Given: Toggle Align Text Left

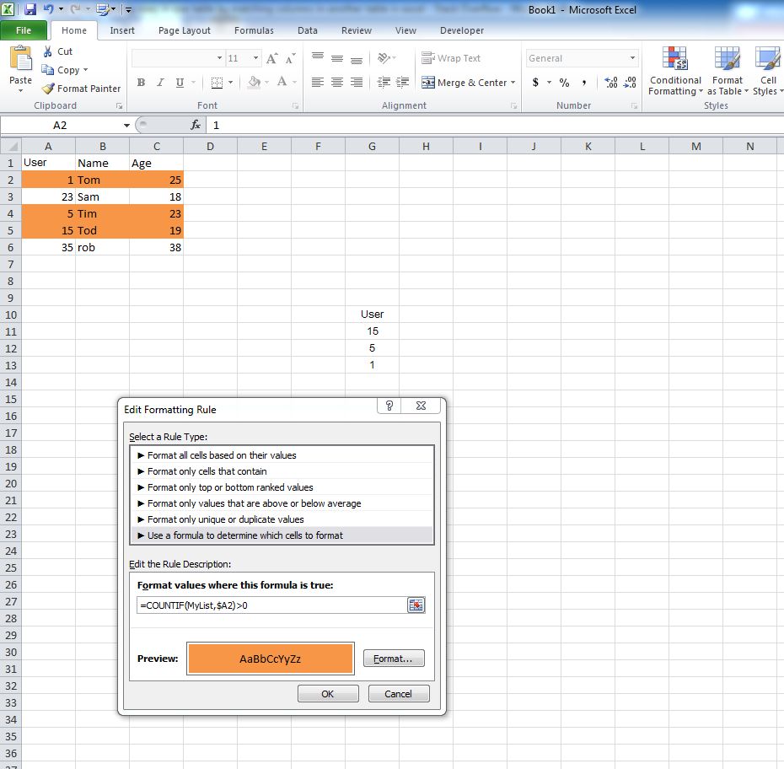Looking at the screenshot, I should click(x=318, y=83).
